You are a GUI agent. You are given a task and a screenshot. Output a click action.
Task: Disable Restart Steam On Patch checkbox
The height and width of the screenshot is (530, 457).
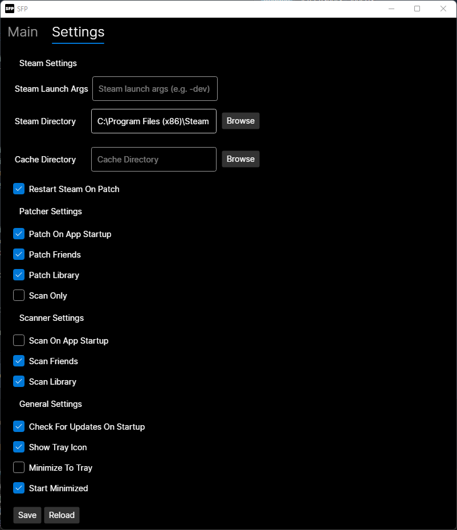pos(19,189)
